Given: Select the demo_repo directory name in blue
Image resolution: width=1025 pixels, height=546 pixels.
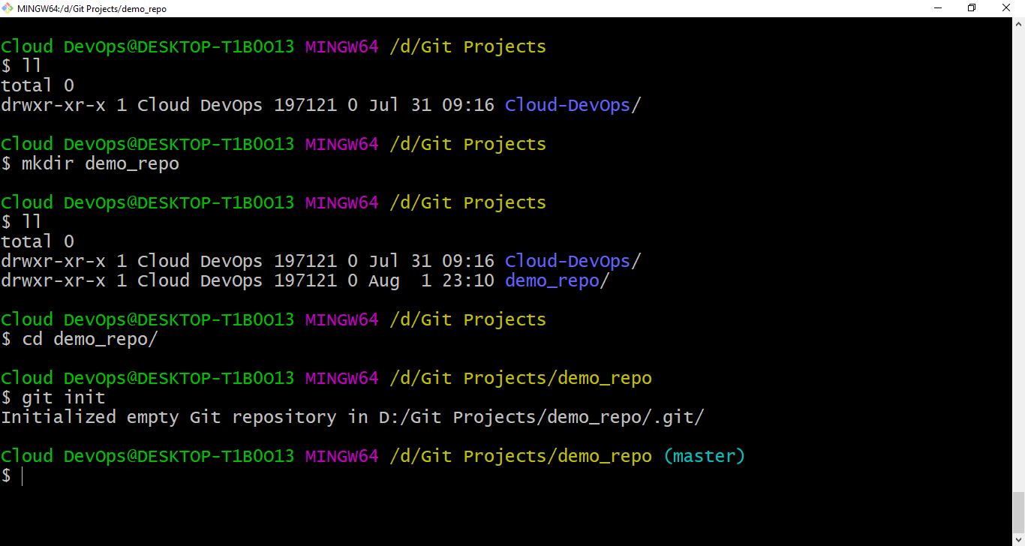Looking at the screenshot, I should (552, 280).
